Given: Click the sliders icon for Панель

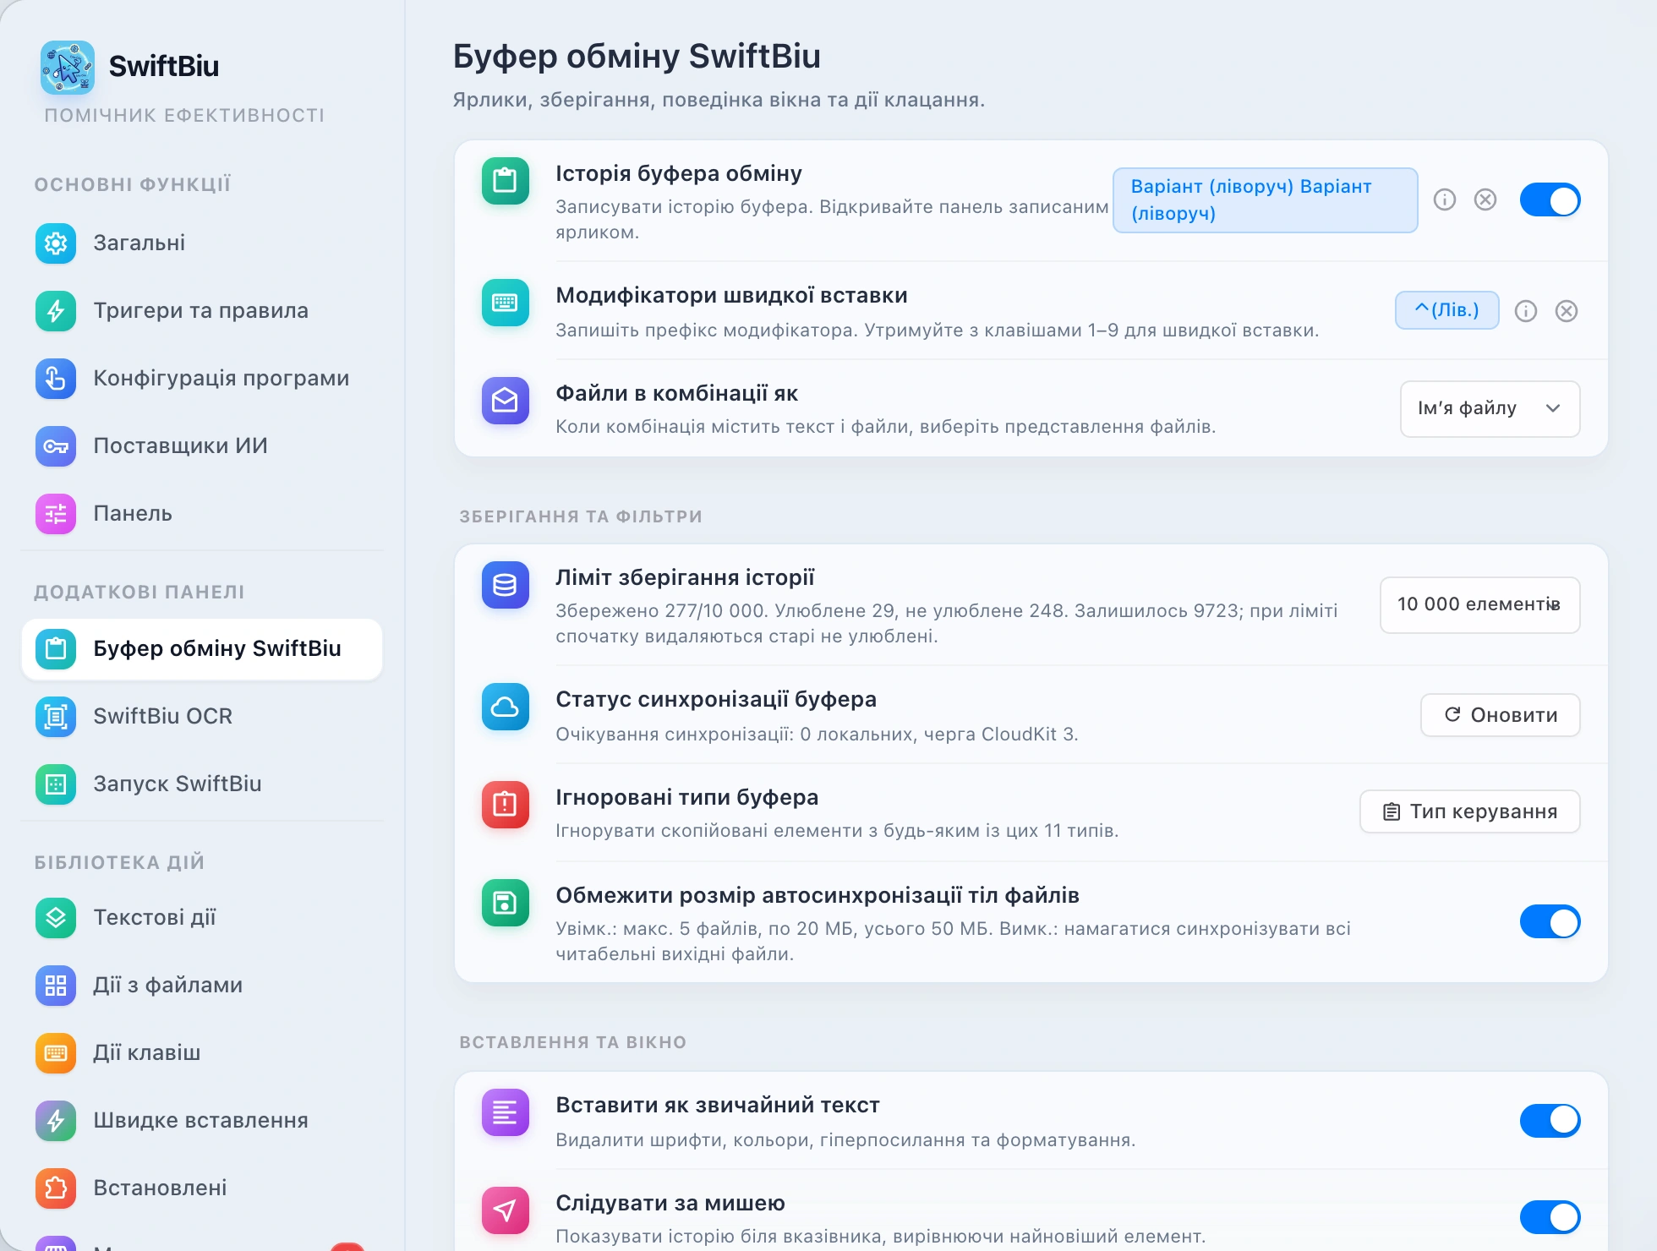Looking at the screenshot, I should click(56, 514).
